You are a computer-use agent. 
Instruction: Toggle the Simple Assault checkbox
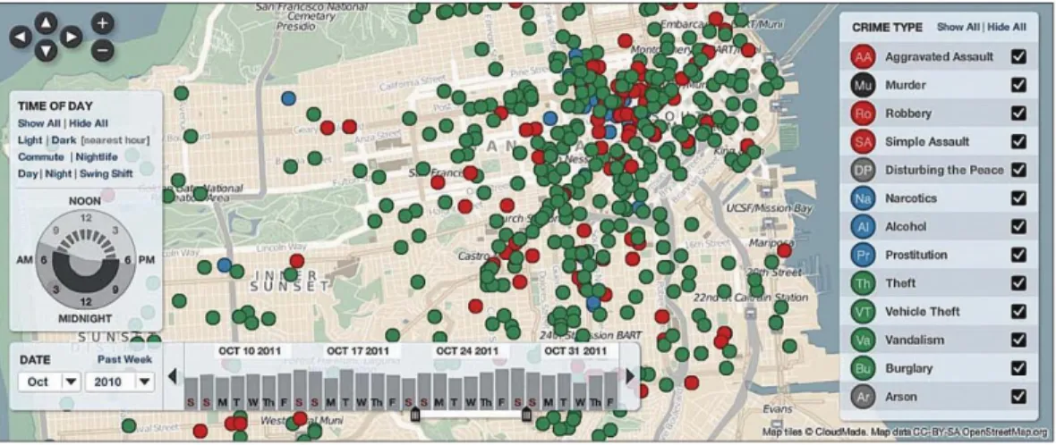tap(1019, 142)
